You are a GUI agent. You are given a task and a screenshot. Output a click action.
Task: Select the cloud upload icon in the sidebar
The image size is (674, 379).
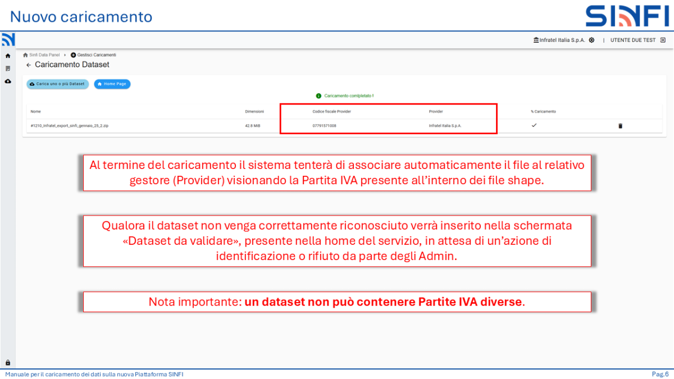coord(7,81)
